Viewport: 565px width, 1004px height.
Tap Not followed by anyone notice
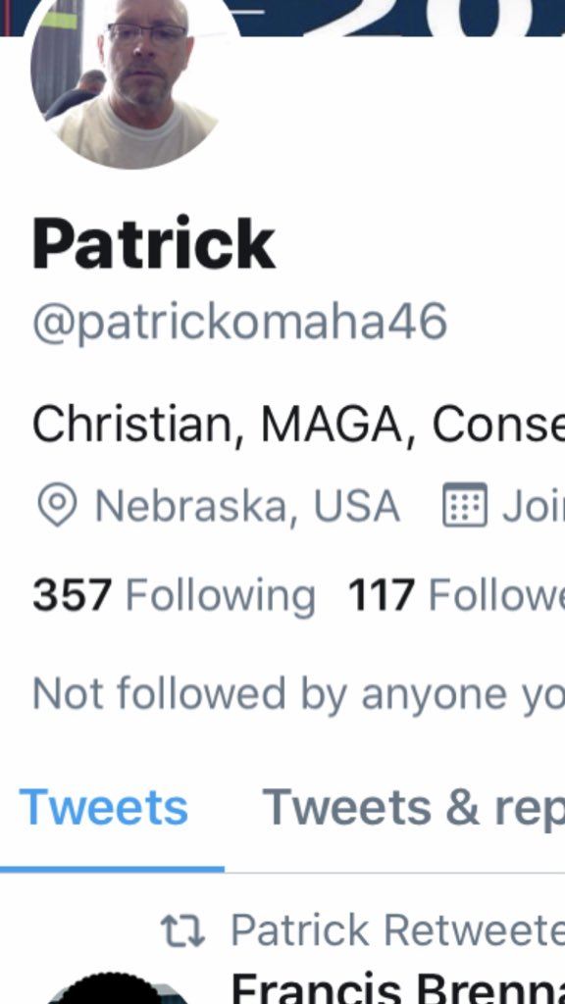pos(298,694)
